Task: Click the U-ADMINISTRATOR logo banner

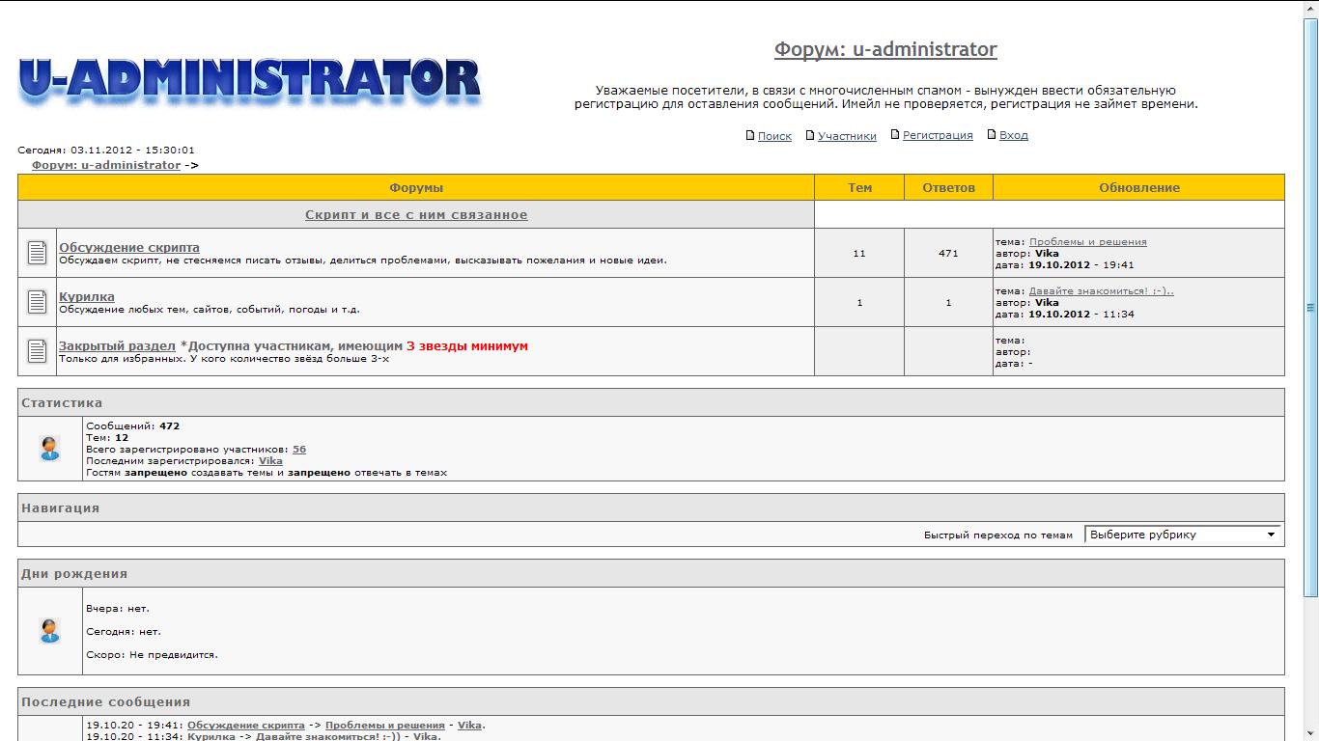Action: point(249,82)
